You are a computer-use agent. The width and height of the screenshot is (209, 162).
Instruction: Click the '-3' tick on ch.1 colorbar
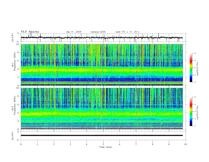pyautogui.click(x=194, y=53)
